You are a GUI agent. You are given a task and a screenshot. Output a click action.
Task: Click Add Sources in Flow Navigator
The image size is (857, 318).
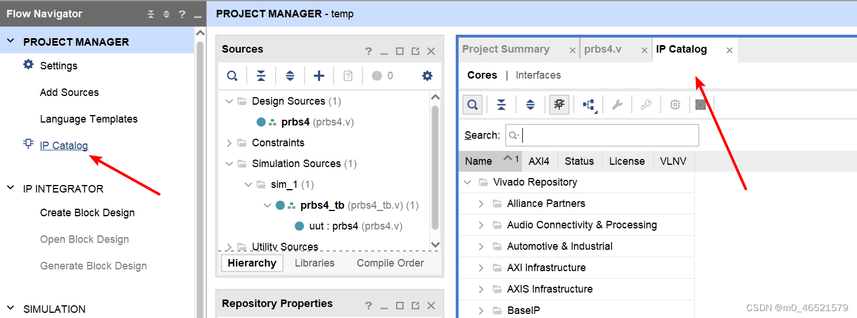(x=69, y=93)
